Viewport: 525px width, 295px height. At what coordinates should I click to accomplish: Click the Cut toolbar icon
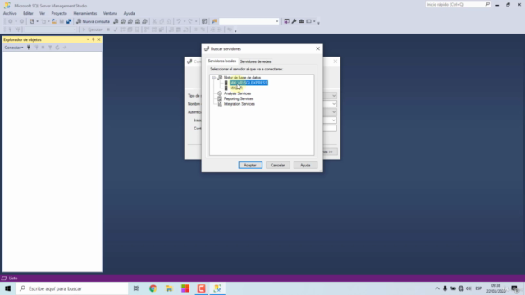coord(154,21)
